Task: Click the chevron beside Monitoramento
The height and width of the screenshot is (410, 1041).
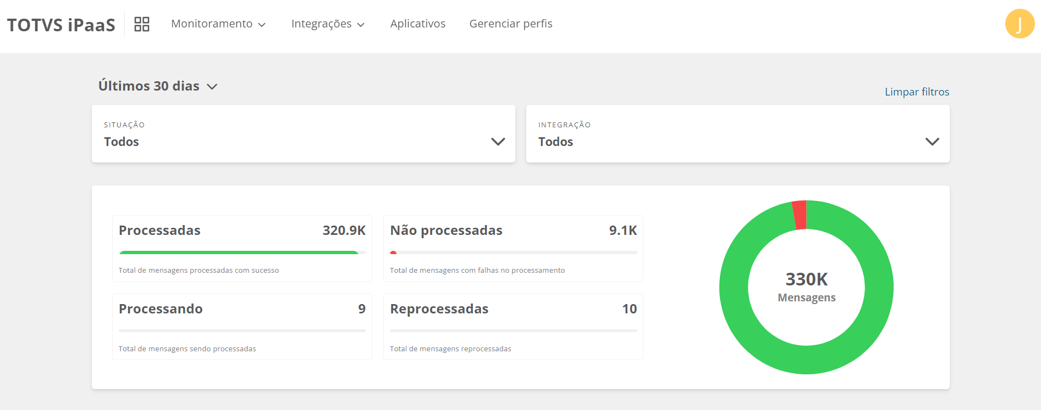Action: pos(262,25)
